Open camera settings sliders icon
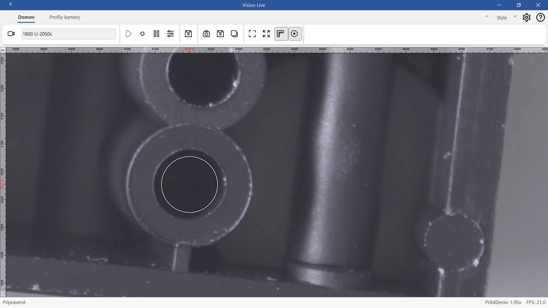This screenshot has height=308, width=548. [x=170, y=34]
